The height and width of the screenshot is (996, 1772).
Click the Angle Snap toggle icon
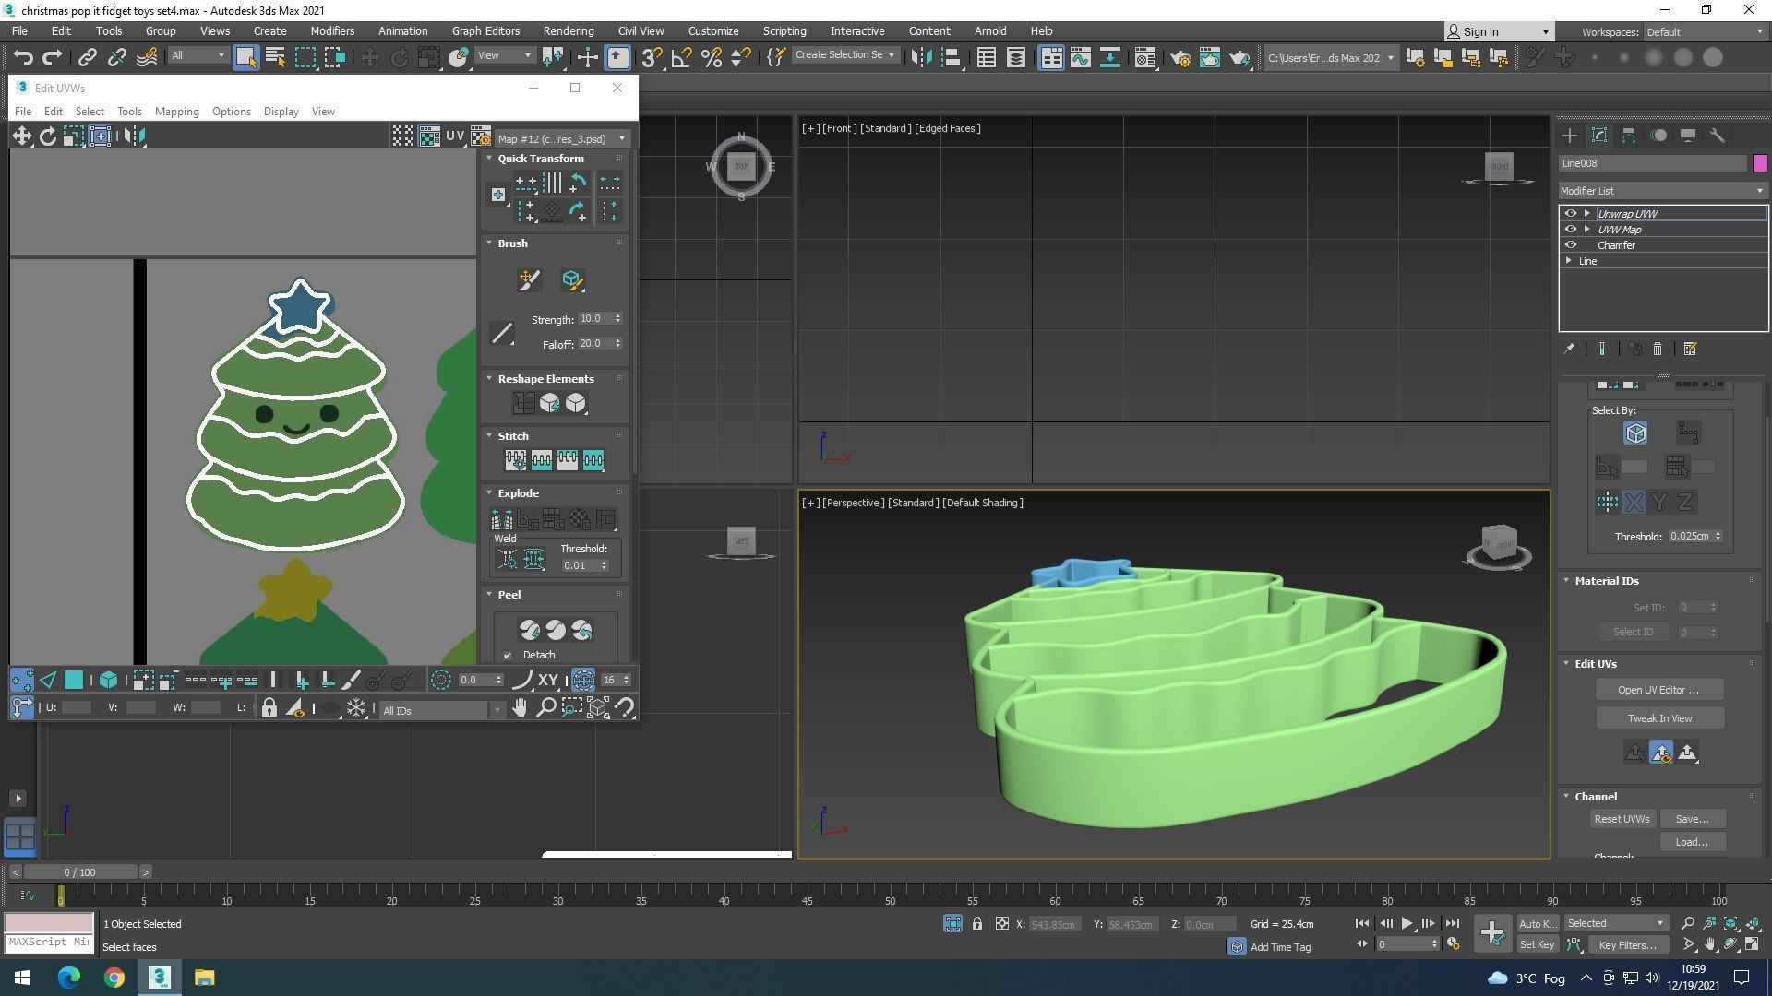[x=681, y=58]
